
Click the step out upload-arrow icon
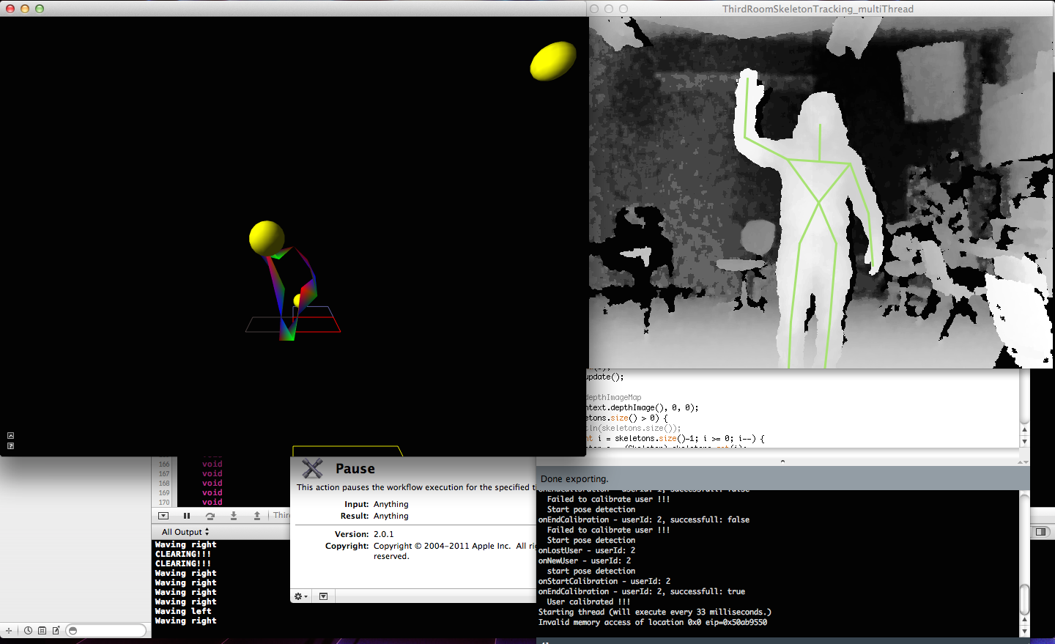click(x=257, y=516)
